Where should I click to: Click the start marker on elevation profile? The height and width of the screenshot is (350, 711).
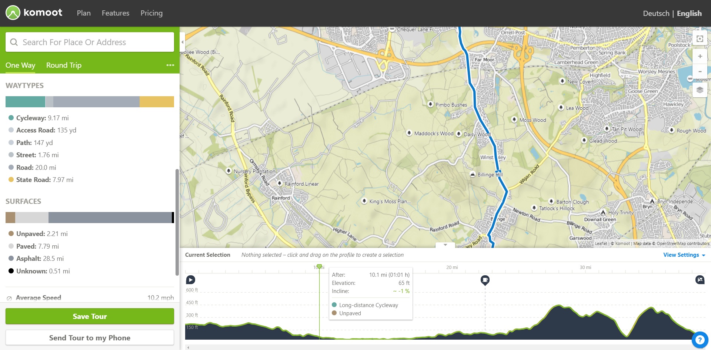coord(190,280)
